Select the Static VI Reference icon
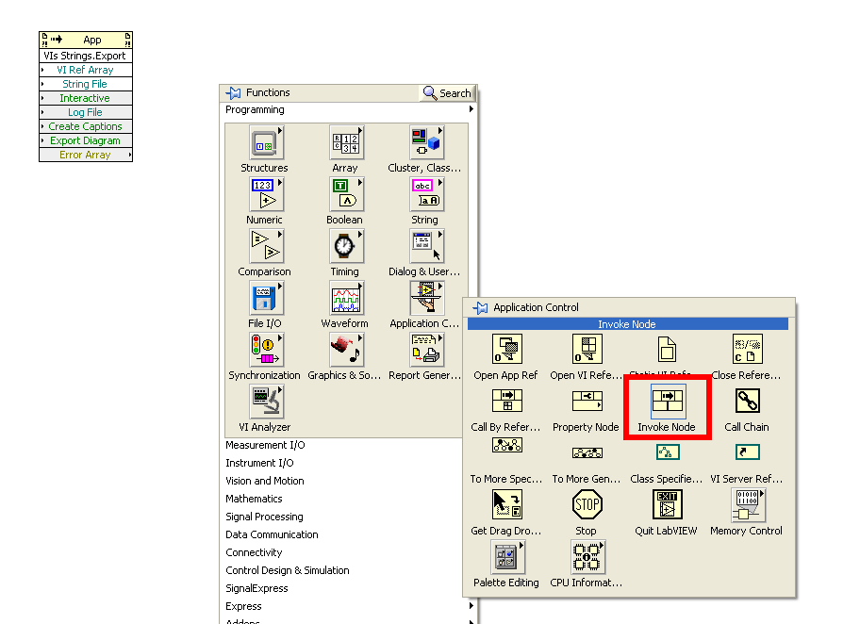This screenshot has height=624, width=860. click(x=667, y=349)
